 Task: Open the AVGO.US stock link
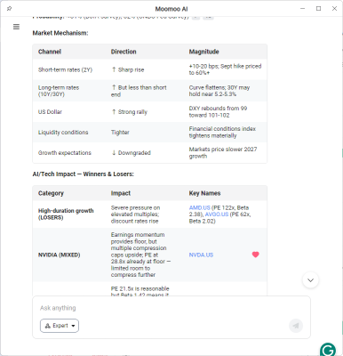click(x=217, y=214)
